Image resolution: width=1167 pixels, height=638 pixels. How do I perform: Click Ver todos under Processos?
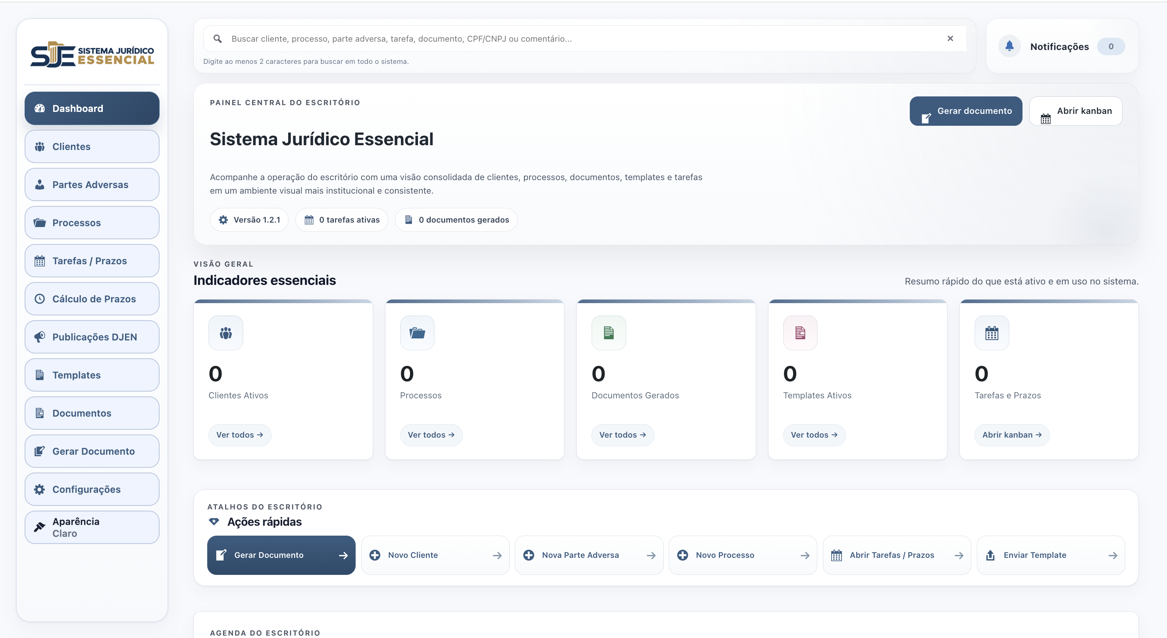click(x=431, y=435)
